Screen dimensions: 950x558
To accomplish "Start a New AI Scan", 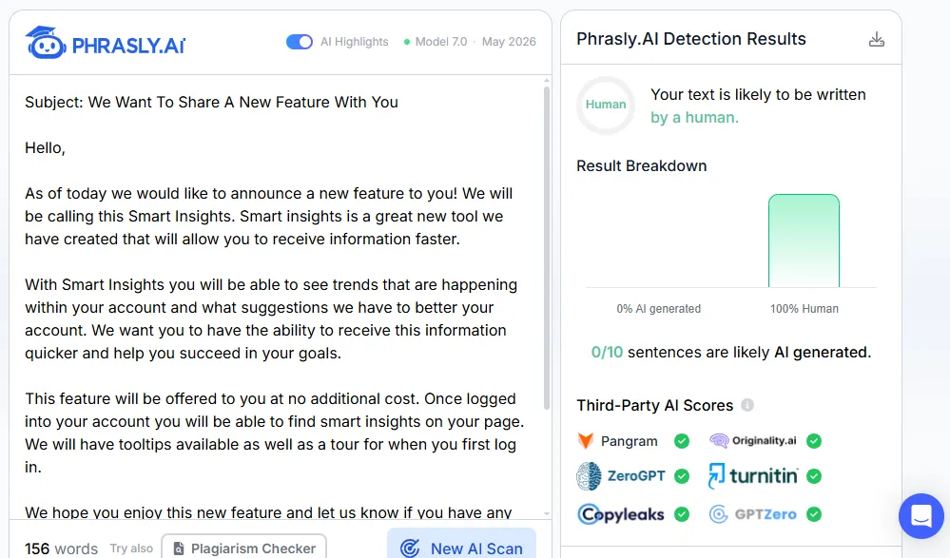I will point(461,545).
